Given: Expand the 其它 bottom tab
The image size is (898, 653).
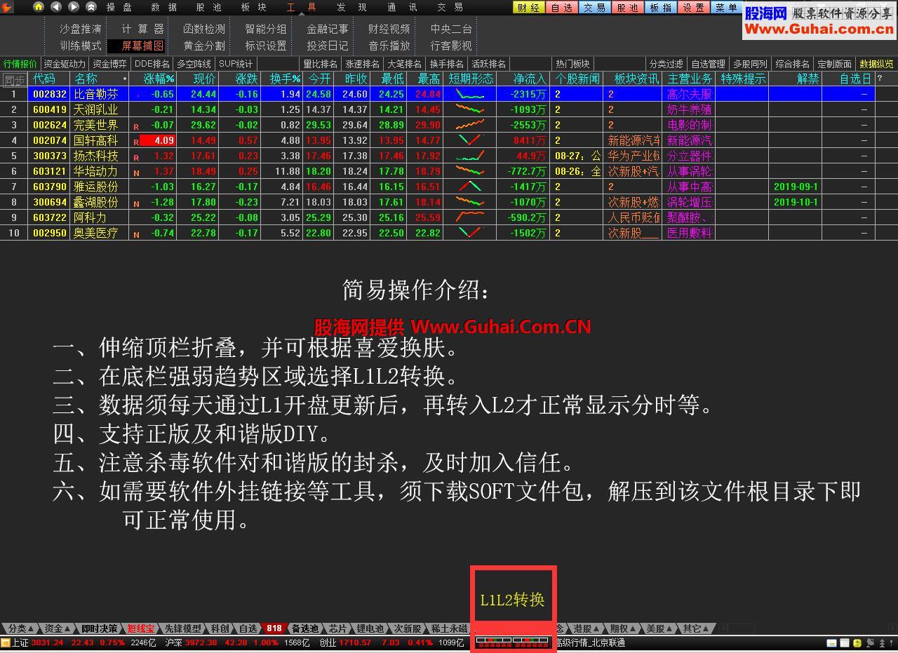Looking at the screenshot, I should (x=695, y=628).
